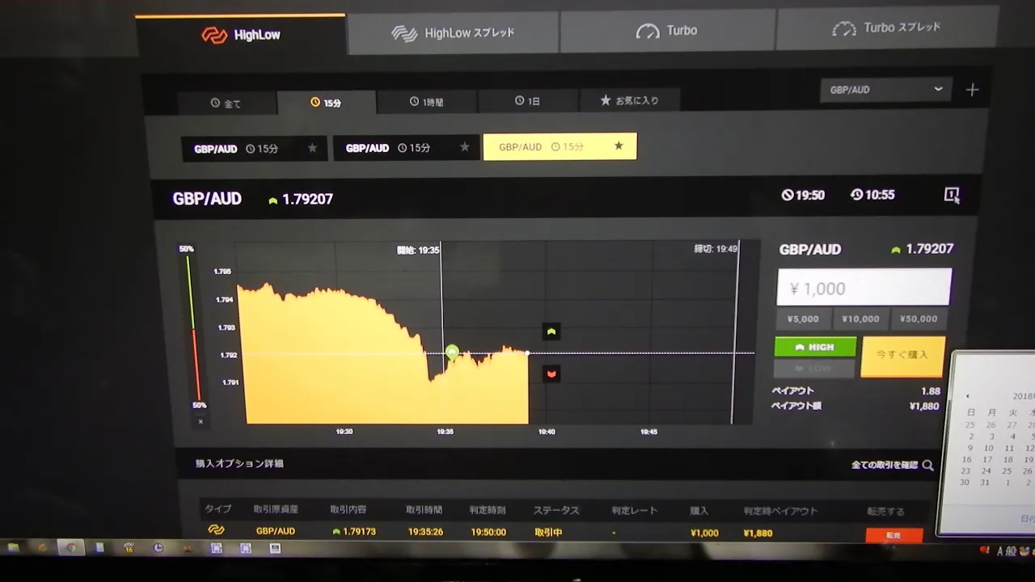Click the green entry point marker on chart
This screenshot has height=582, width=1035.
(452, 351)
